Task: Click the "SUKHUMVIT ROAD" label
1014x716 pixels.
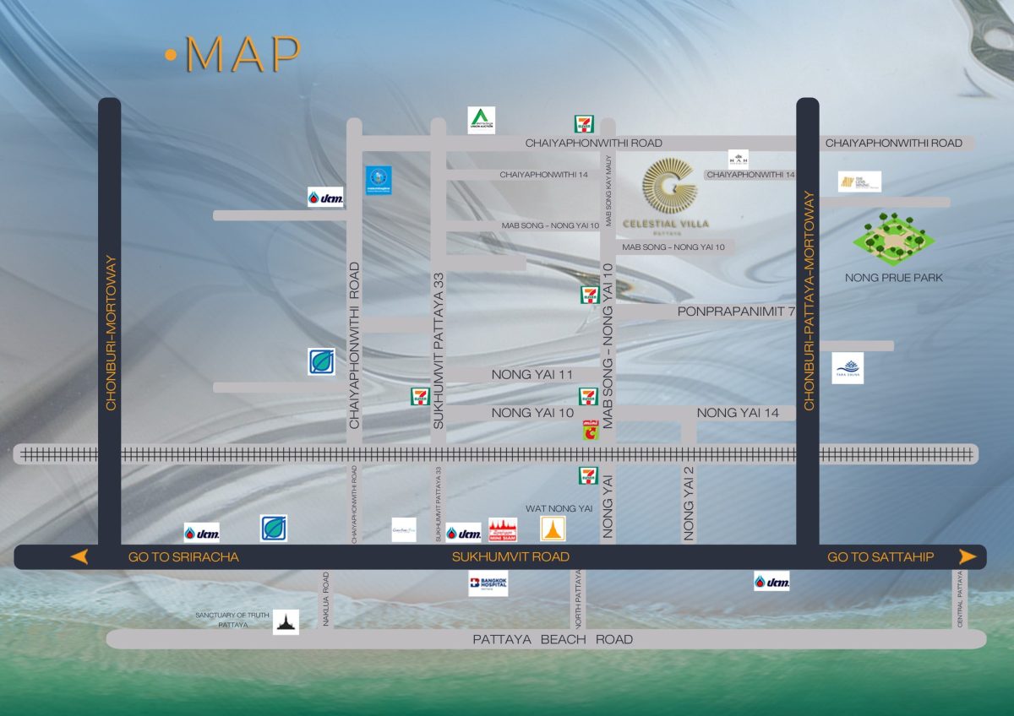Action: (x=510, y=557)
